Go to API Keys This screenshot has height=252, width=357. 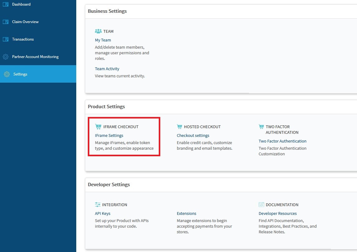tap(102, 214)
